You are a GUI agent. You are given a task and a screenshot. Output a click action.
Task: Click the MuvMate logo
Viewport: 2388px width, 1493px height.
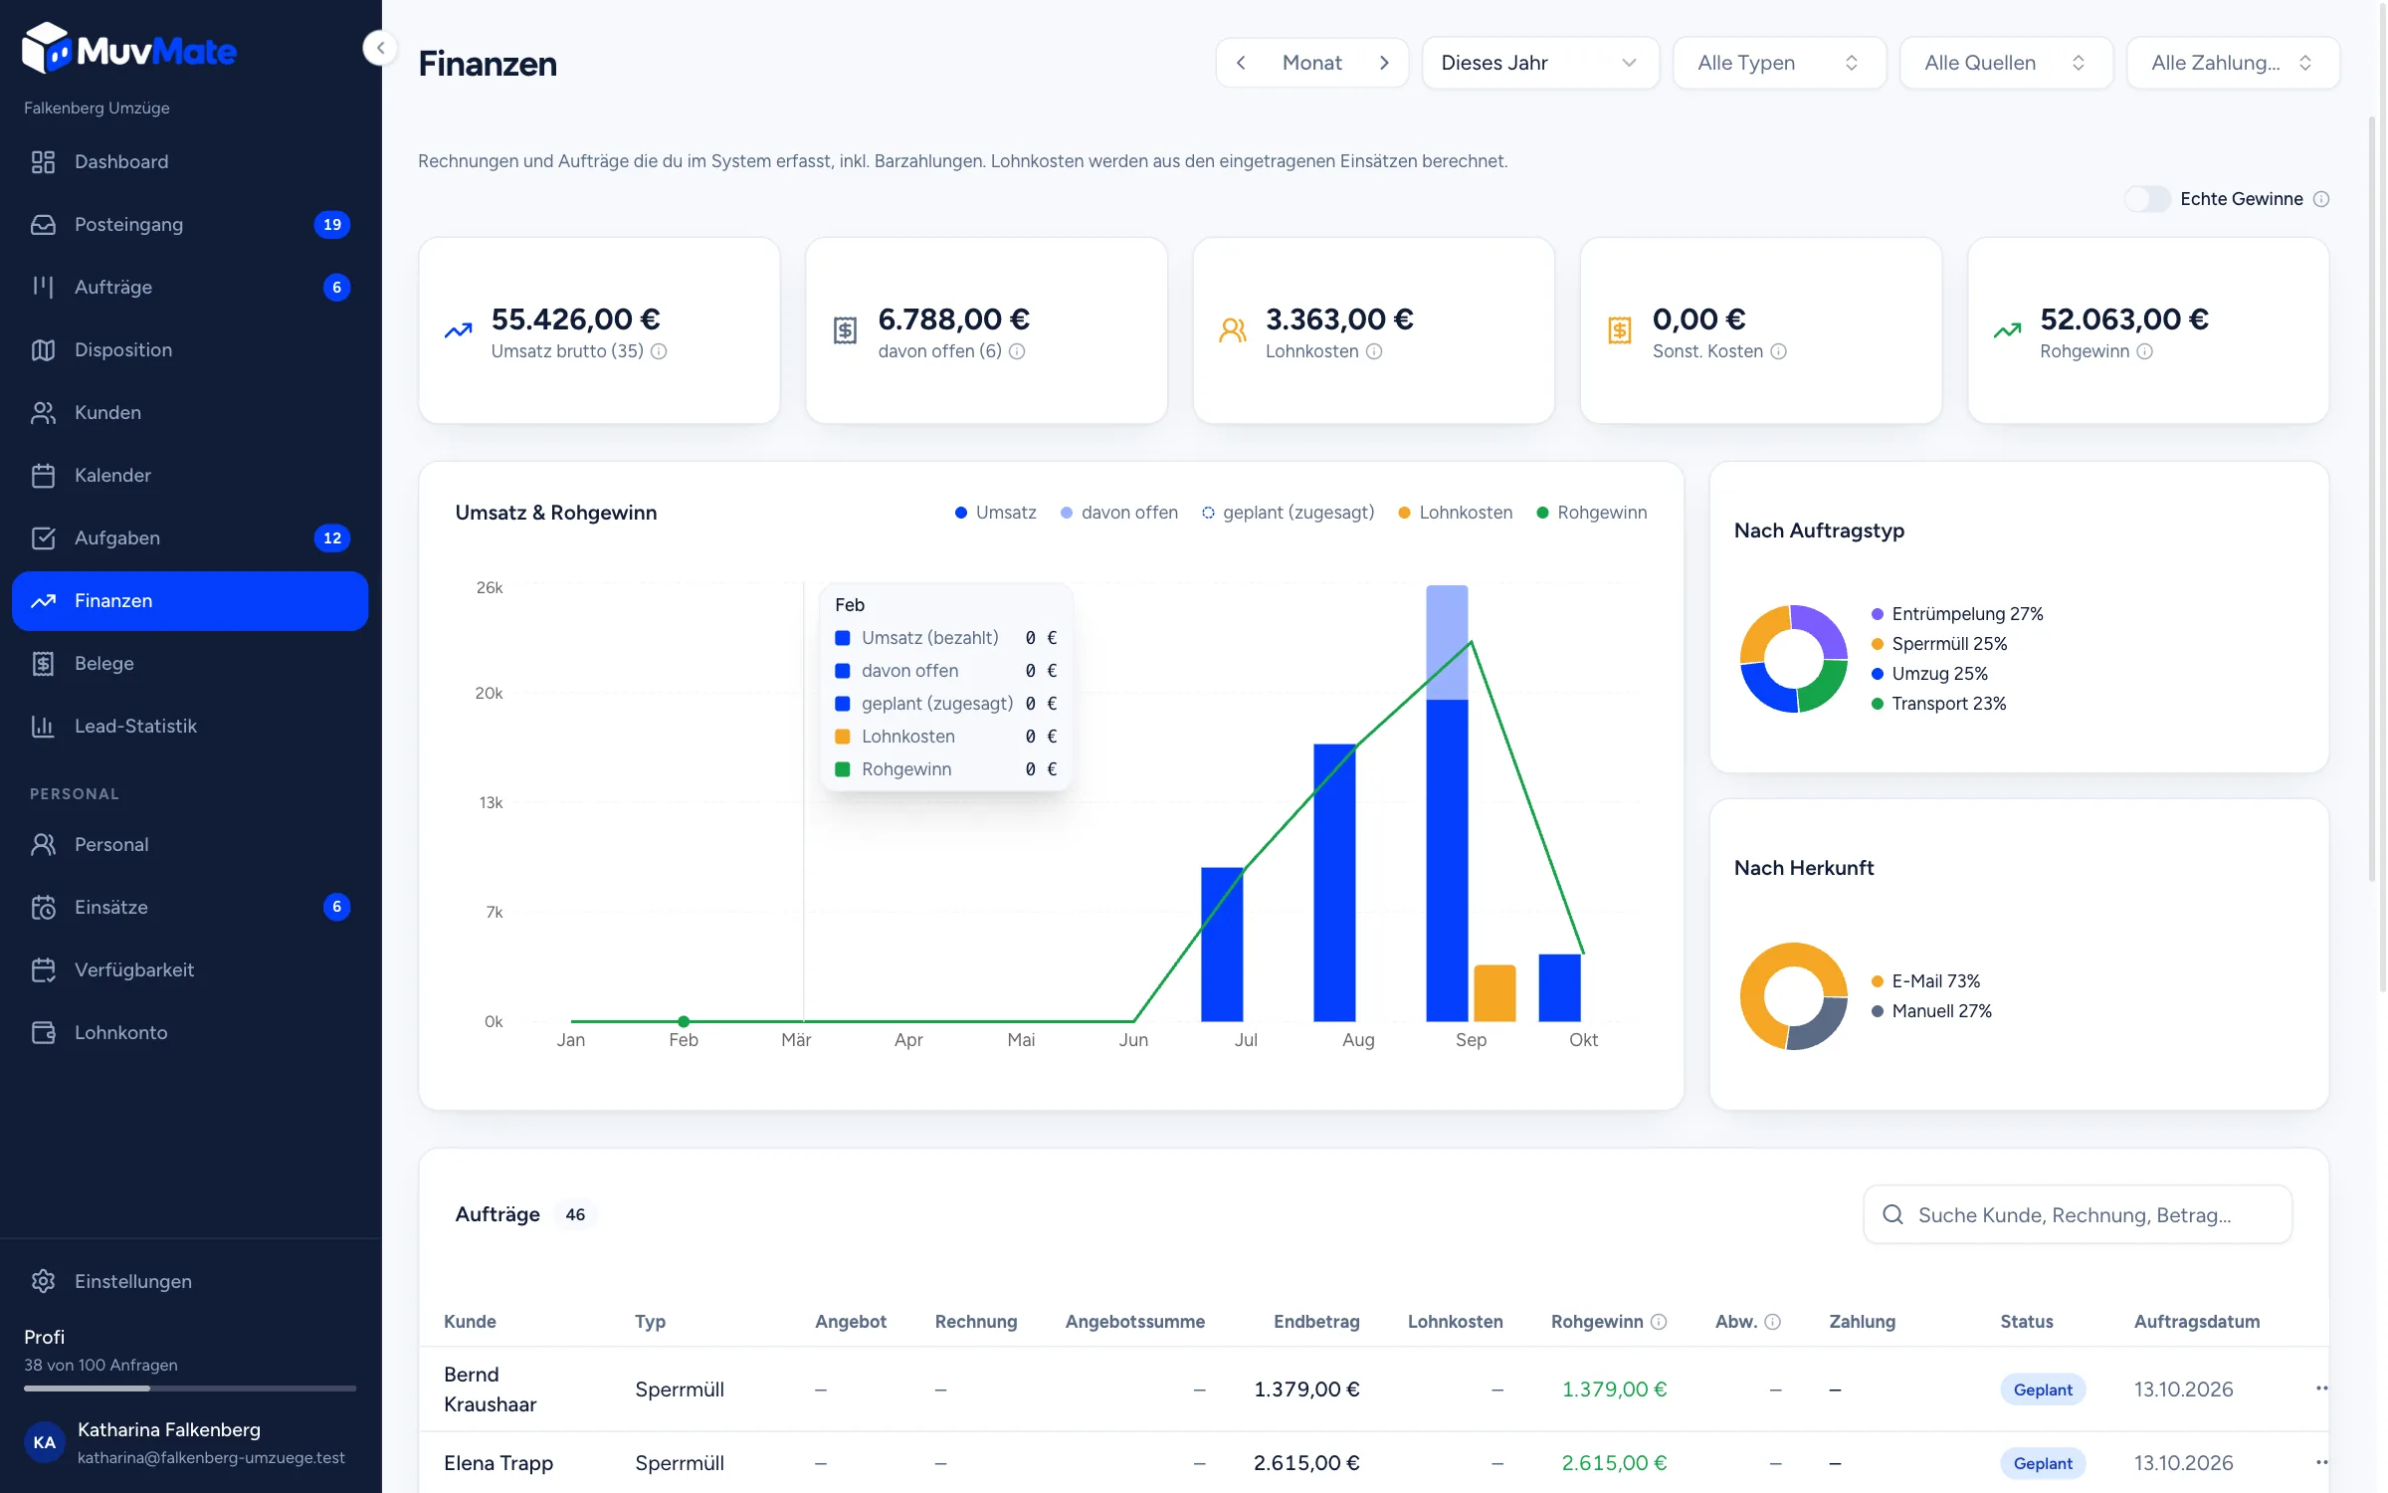coord(129,49)
